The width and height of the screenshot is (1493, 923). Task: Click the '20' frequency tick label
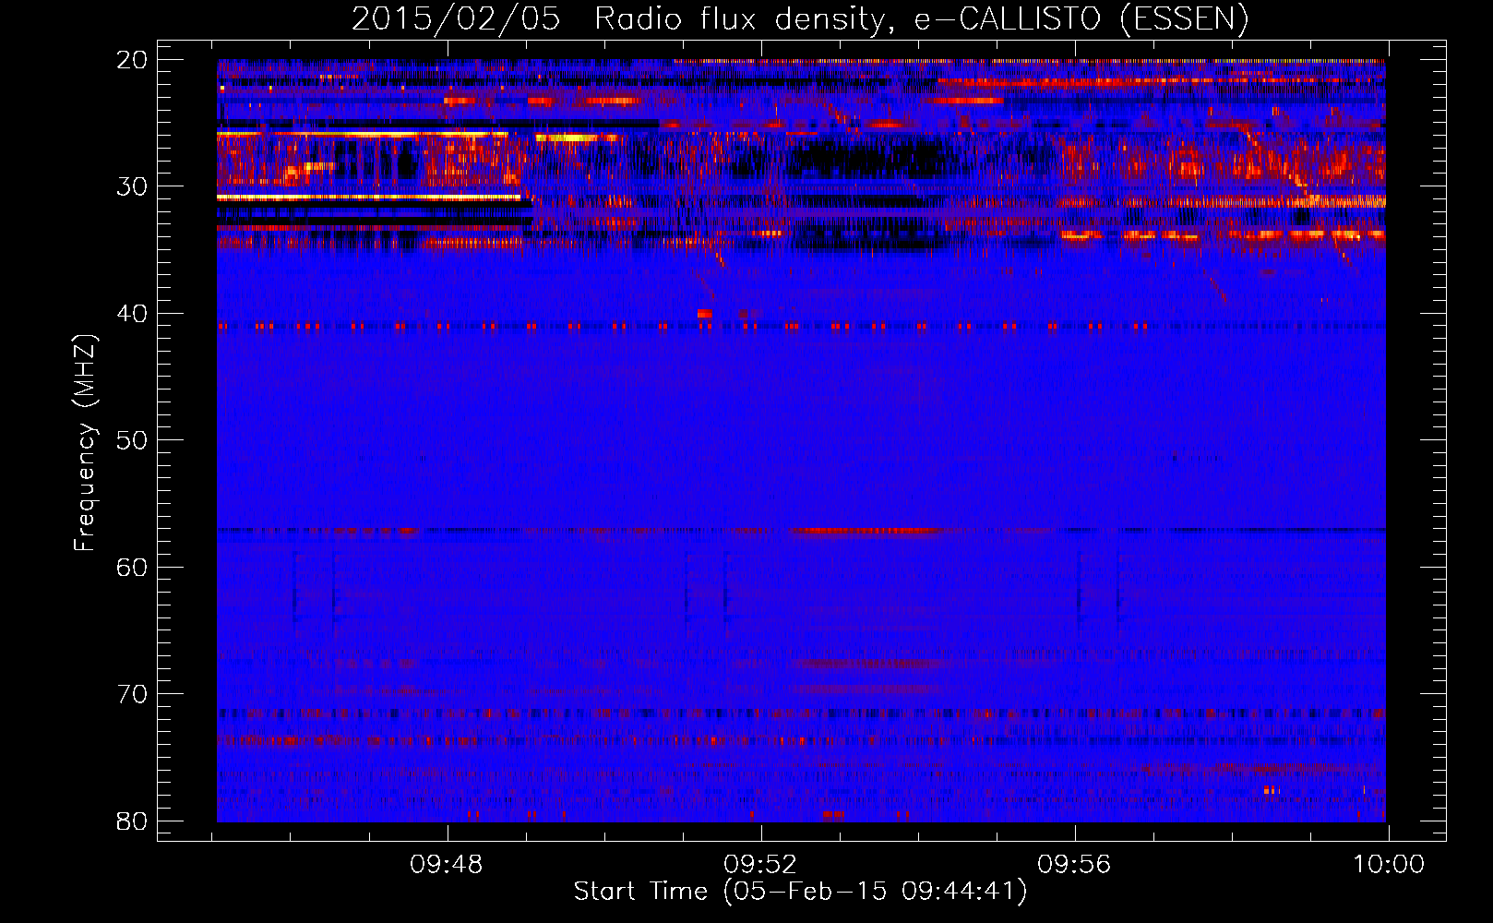tap(132, 60)
